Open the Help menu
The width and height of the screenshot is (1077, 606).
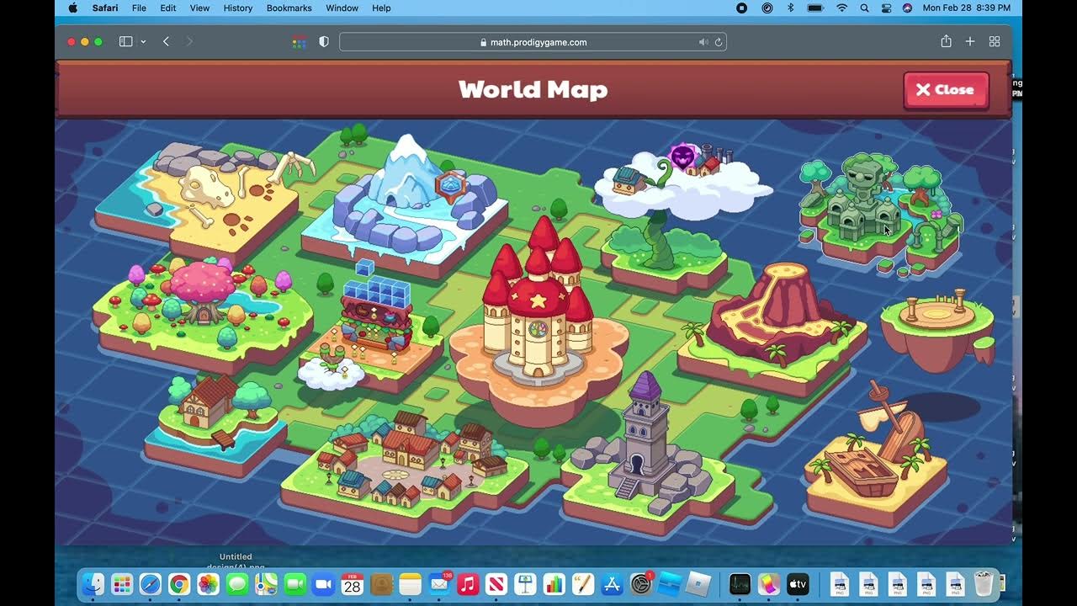pyautogui.click(x=381, y=8)
